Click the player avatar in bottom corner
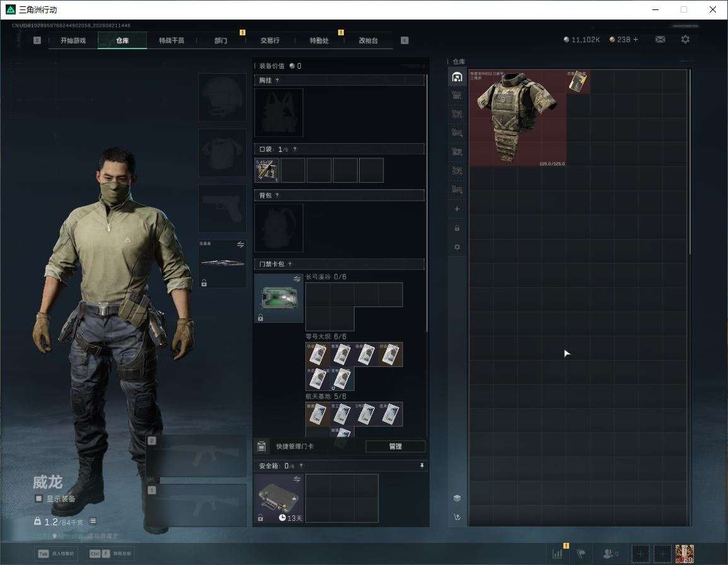The height and width of the screenshot is (565, 728). (x=685, y=554)
